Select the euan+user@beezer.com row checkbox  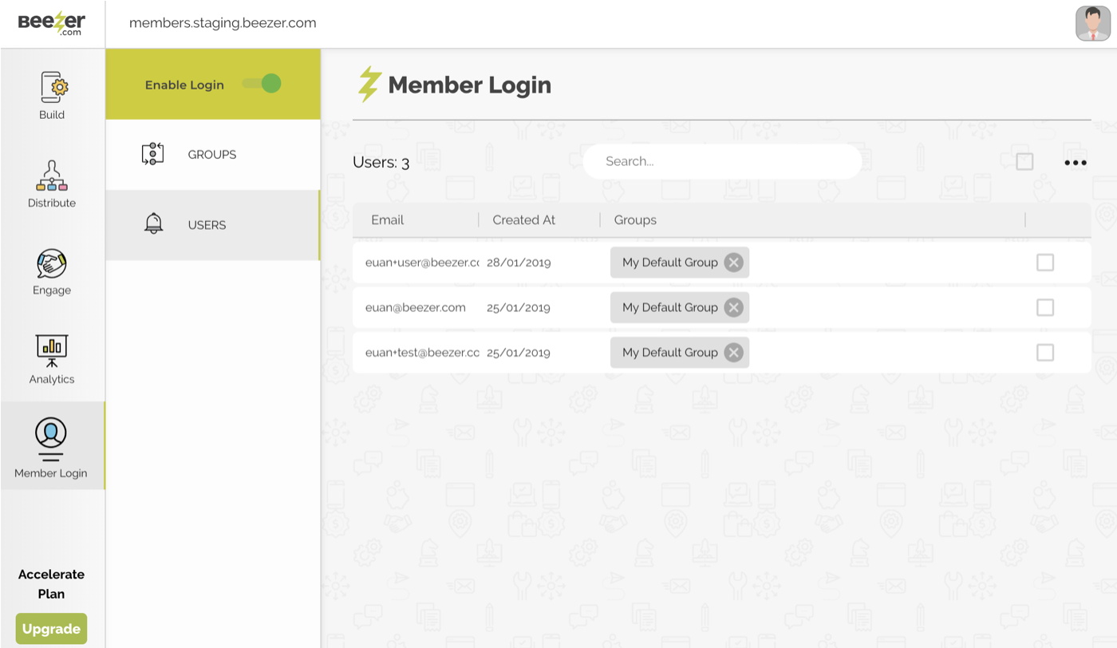tap(1044, 263)
